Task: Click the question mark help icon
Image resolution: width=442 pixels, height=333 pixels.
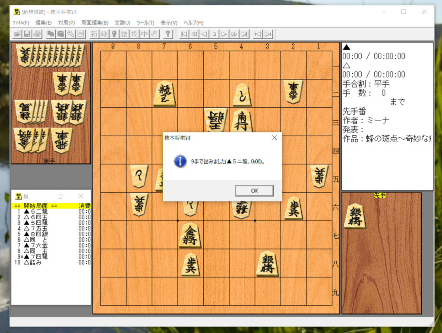Action: (x=168, y=34)
